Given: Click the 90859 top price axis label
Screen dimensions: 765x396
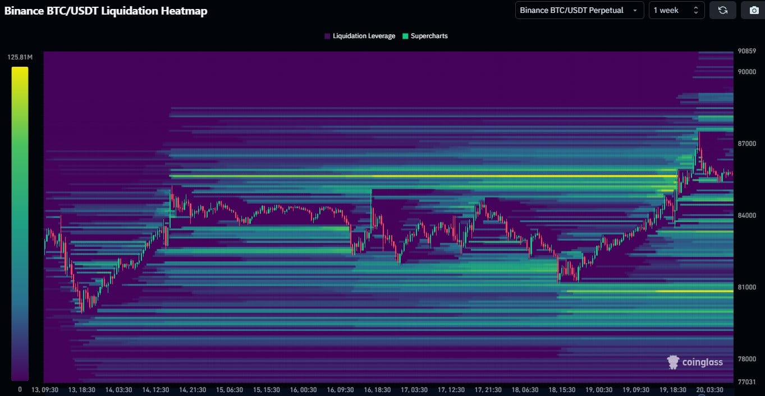Looking at the screenshot, I should pos(746,51).
